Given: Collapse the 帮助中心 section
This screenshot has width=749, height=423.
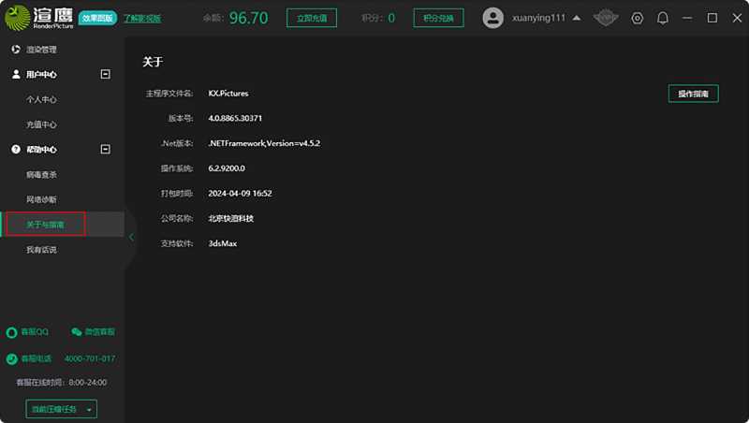Looking at the screenshot, I should pos(106,149).
